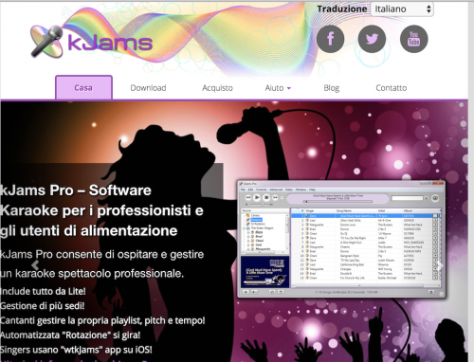Open the Blog link

[332, 88]
